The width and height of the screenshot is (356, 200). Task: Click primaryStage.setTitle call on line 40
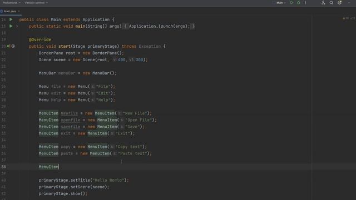click(84, 180)
